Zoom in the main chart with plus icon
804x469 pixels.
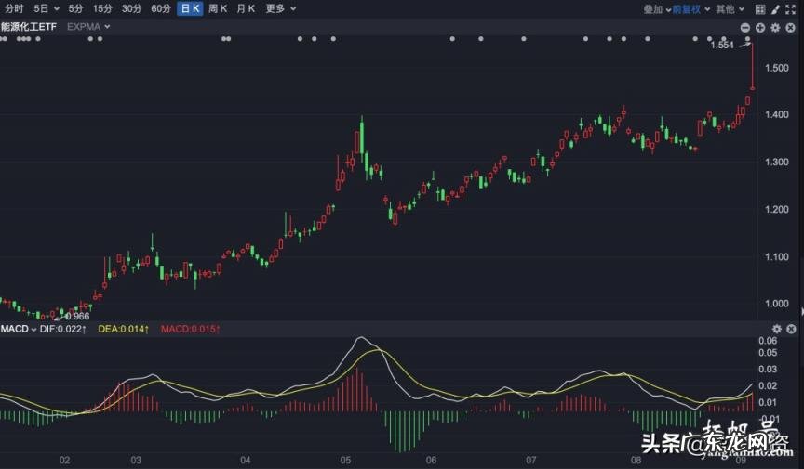(760, 28)
